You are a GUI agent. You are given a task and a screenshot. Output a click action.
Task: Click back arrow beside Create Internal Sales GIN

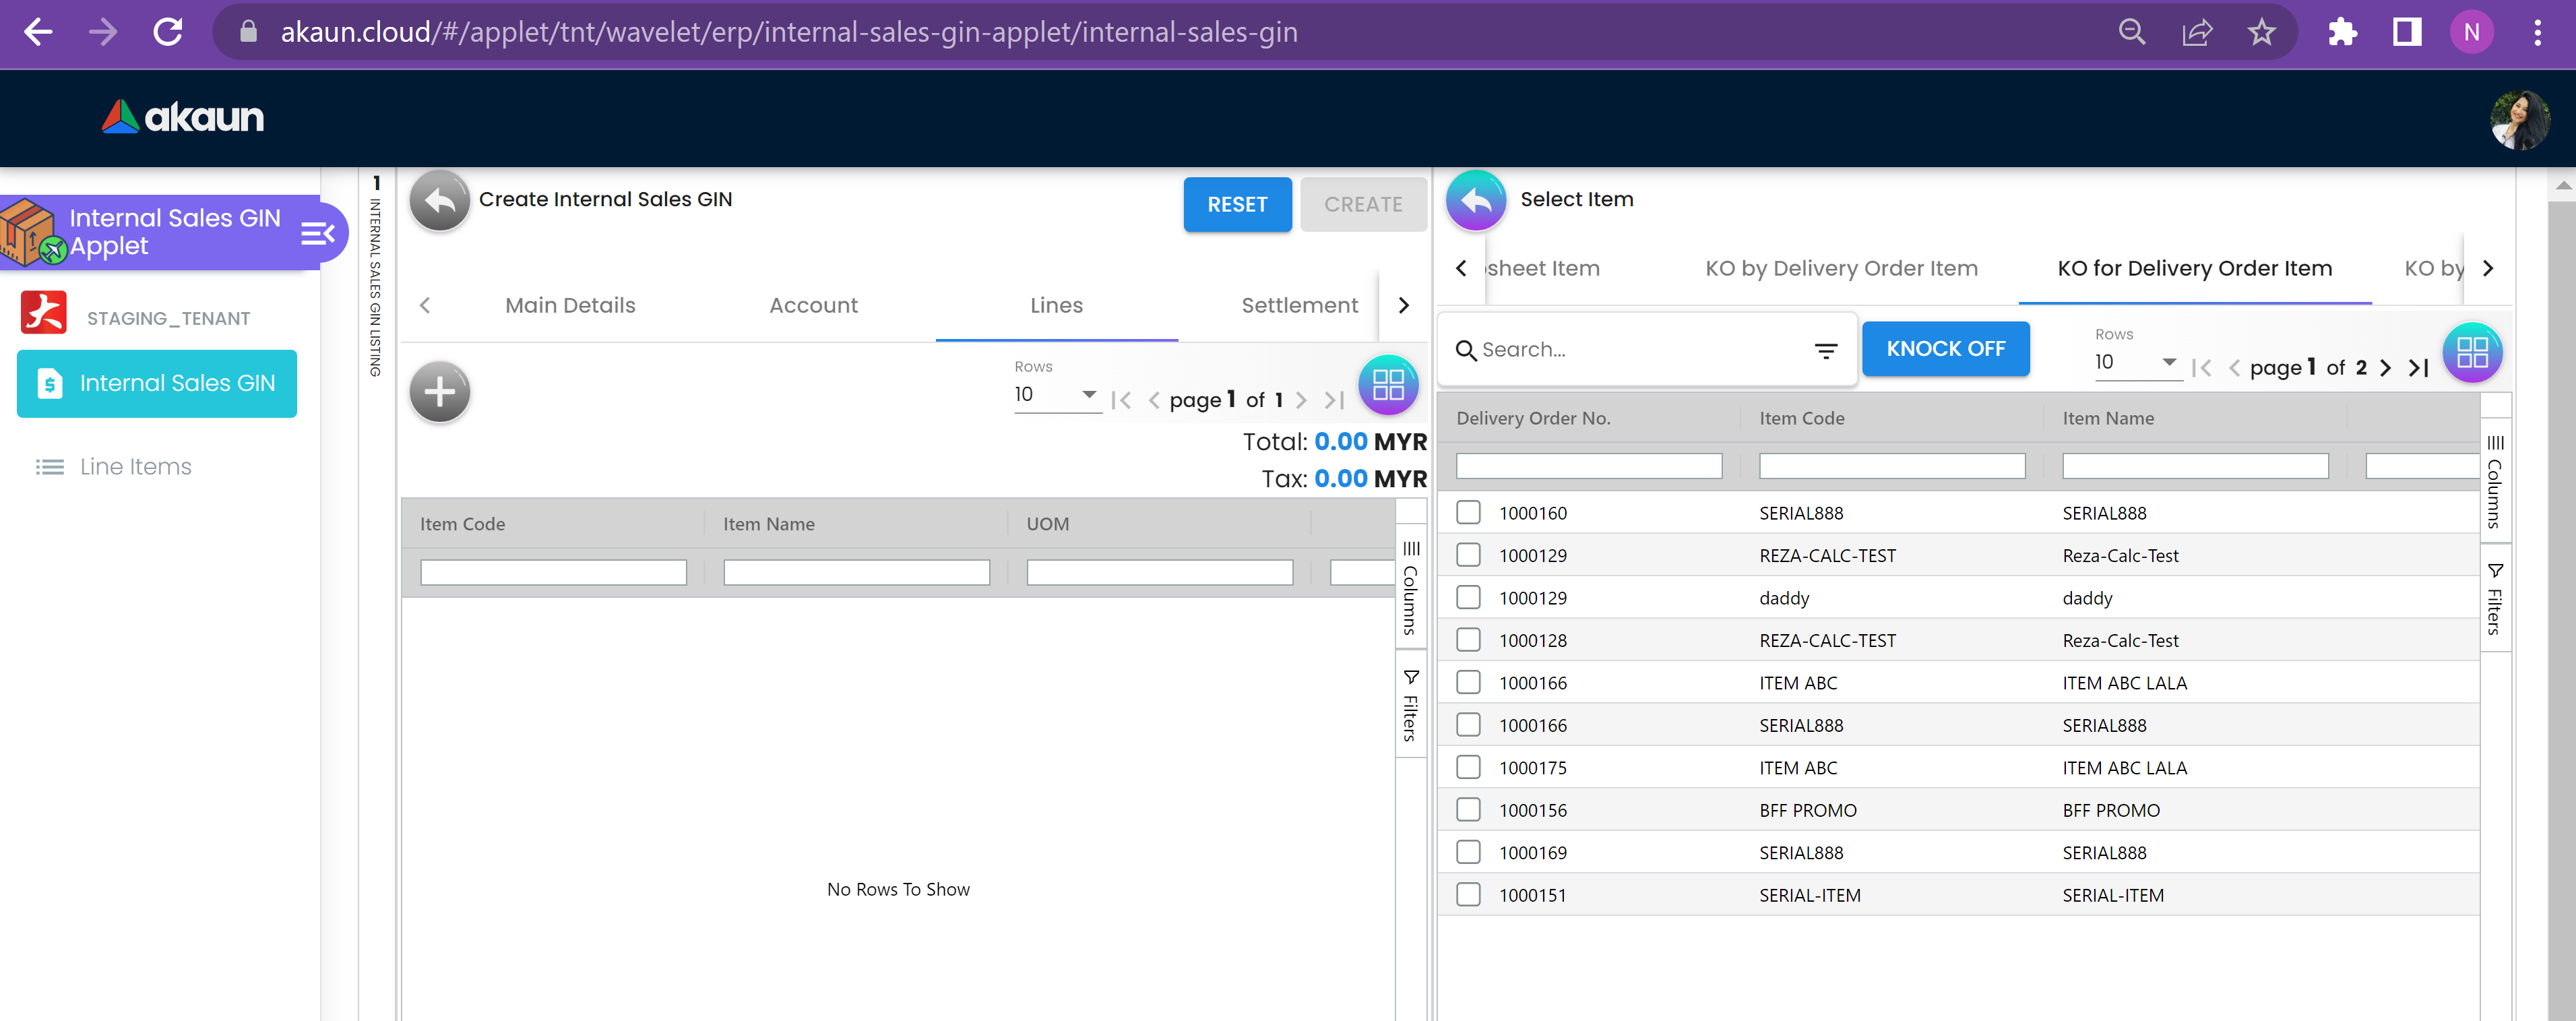coord(439,201)
